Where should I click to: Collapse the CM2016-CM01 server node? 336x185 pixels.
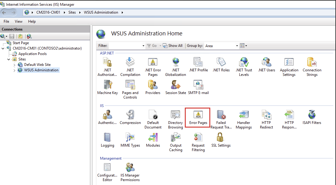click(x=3, y=49)
